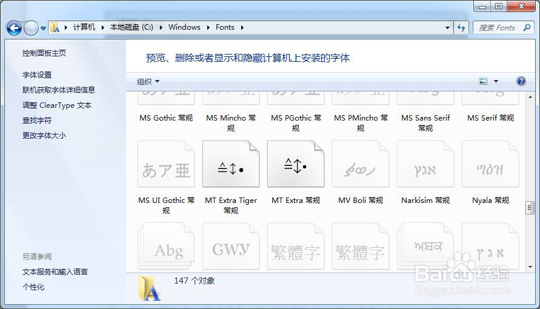Open Help with the question mark icon
The image size is (540, 309).
click(x=521, y=81)
